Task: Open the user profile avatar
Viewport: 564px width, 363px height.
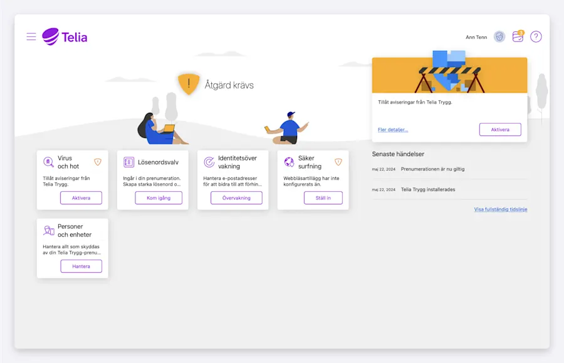Action: tap(499, 37)
